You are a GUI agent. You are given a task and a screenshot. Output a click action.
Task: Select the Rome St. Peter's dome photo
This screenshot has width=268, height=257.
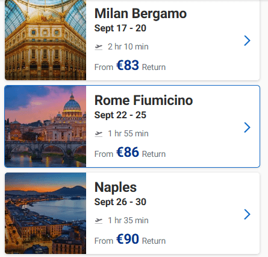pyautogui.click(x=45, y=127)
